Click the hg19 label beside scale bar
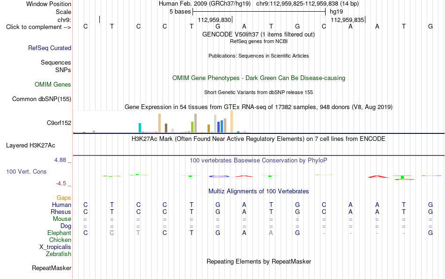 click(336, 12)
